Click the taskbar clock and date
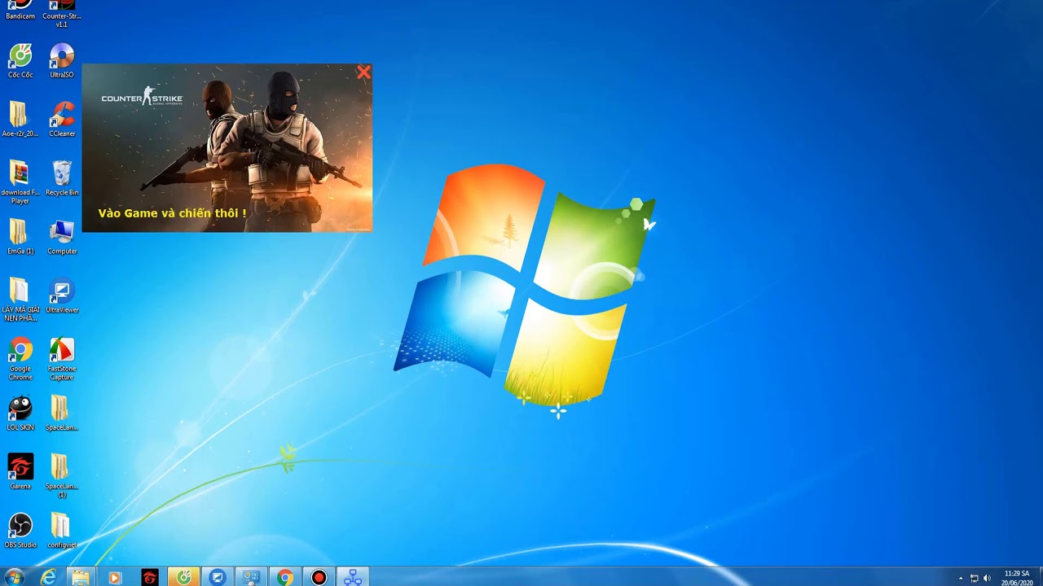The width and height of the screenshot is (1043, 586). tap(1017, 578)
